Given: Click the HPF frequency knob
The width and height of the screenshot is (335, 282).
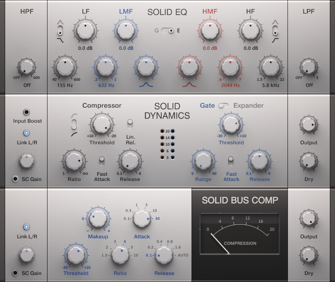Looking at the screenshot, I should (x=26, y=67).
